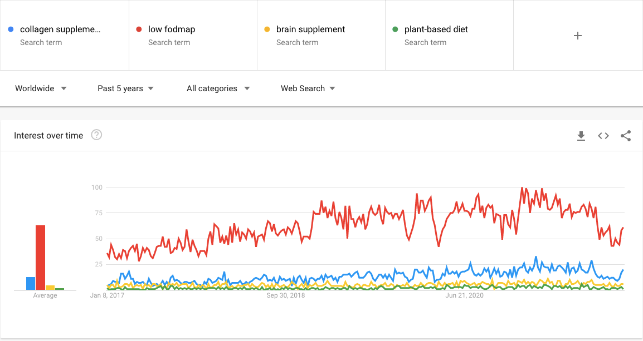Screen dimensions: 643x341
Task: Expand the Web Search type dropdown
Action: pyautogui.click(x=308, y=88)
